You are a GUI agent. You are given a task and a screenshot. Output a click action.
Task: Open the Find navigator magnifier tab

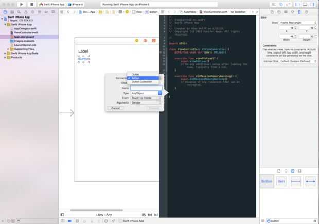(x=19, y=12)
